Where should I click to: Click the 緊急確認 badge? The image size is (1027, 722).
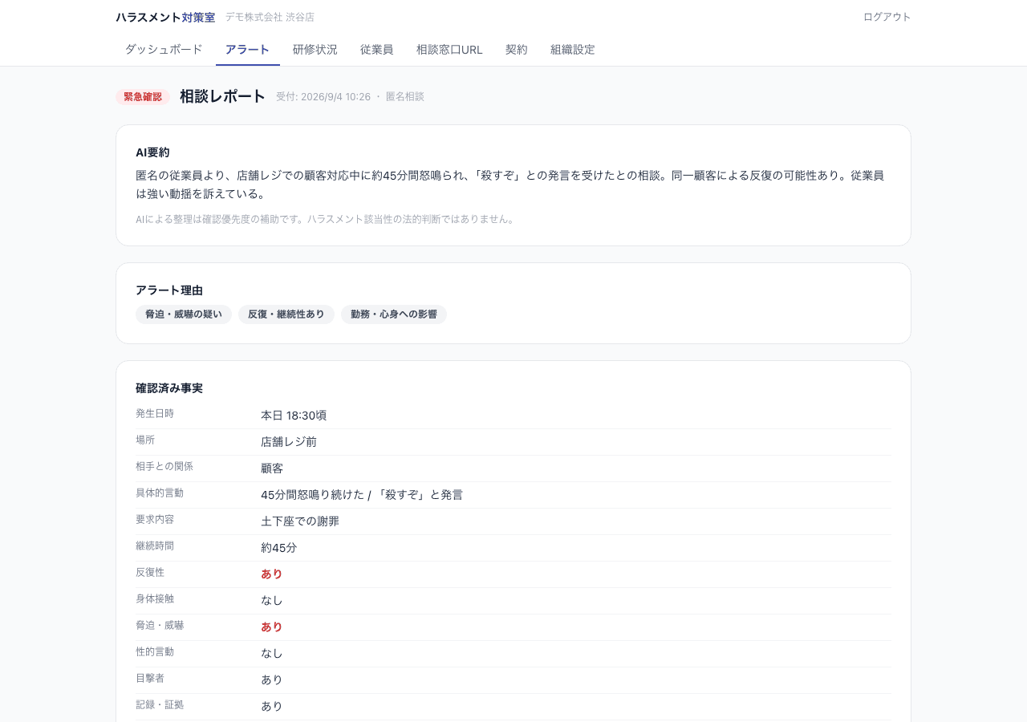click(143, 97)
